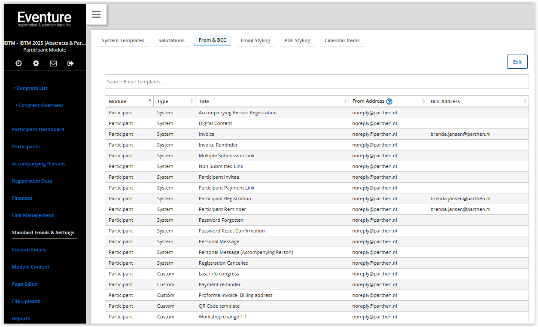Switch to System Templates tab
Screen dimensions: 538x327
click(x=123, y=40)
